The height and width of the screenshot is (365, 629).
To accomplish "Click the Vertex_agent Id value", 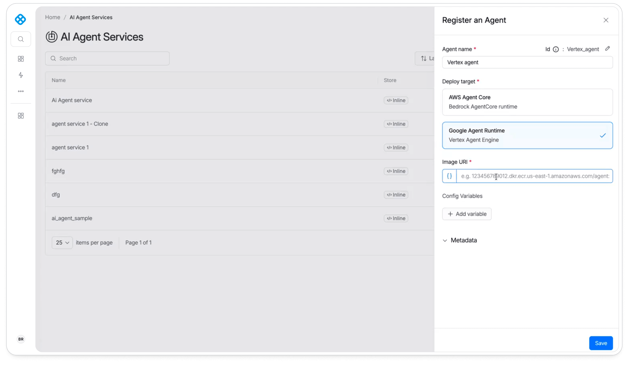I will coord(583,49).
